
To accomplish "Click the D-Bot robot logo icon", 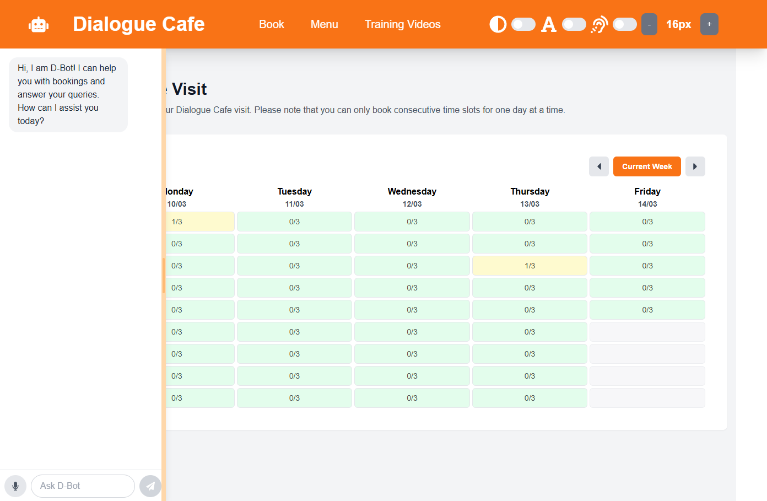I will point(39,25).
